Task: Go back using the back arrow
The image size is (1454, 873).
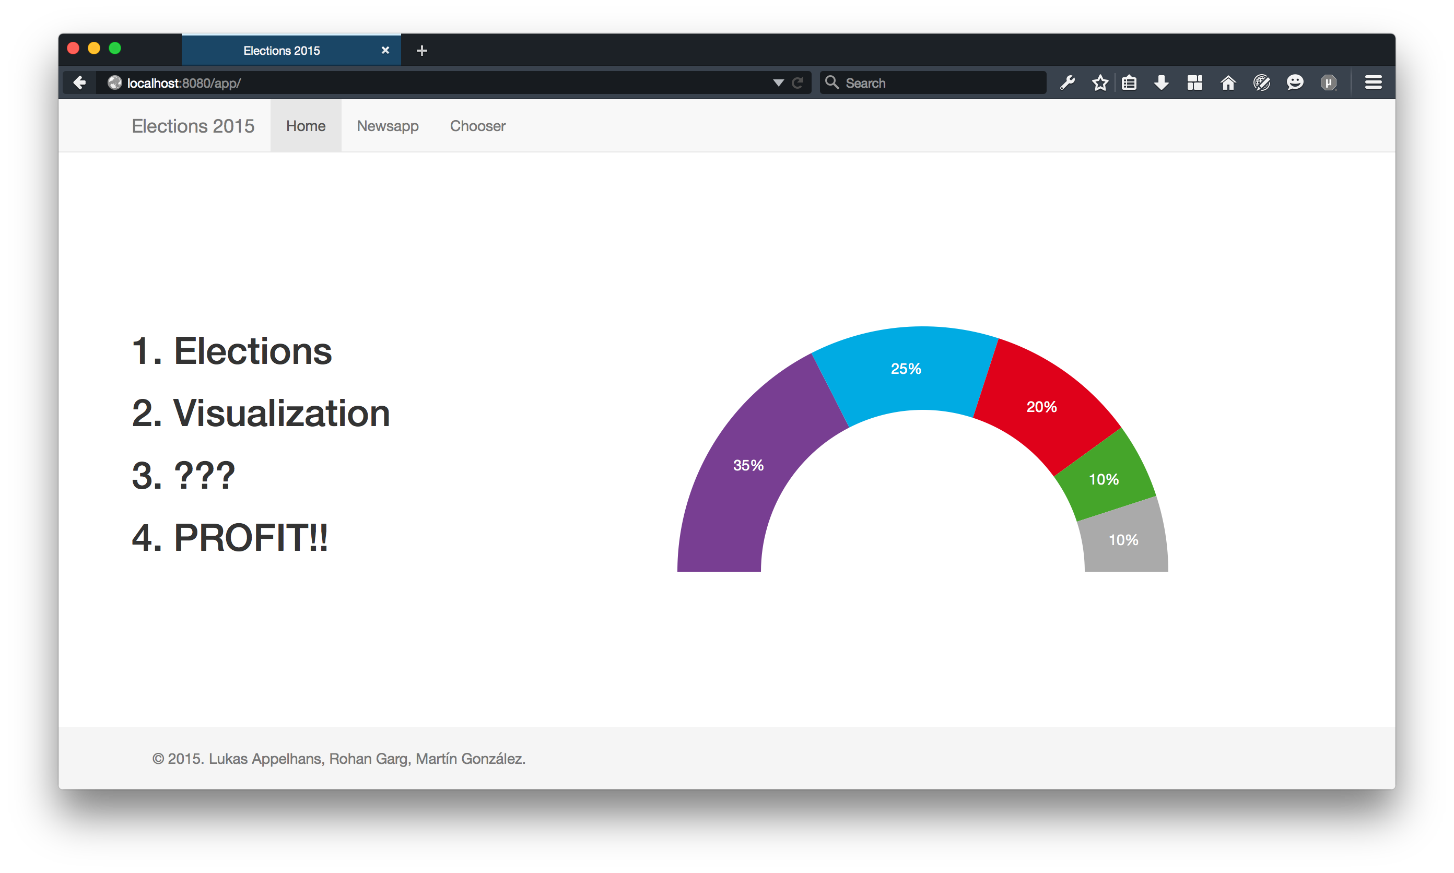Action: point(80,83)
